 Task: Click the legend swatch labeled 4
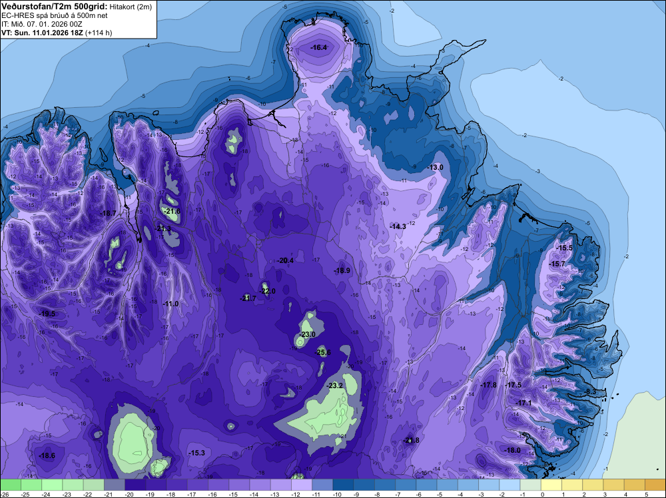(x=635, y=485)
